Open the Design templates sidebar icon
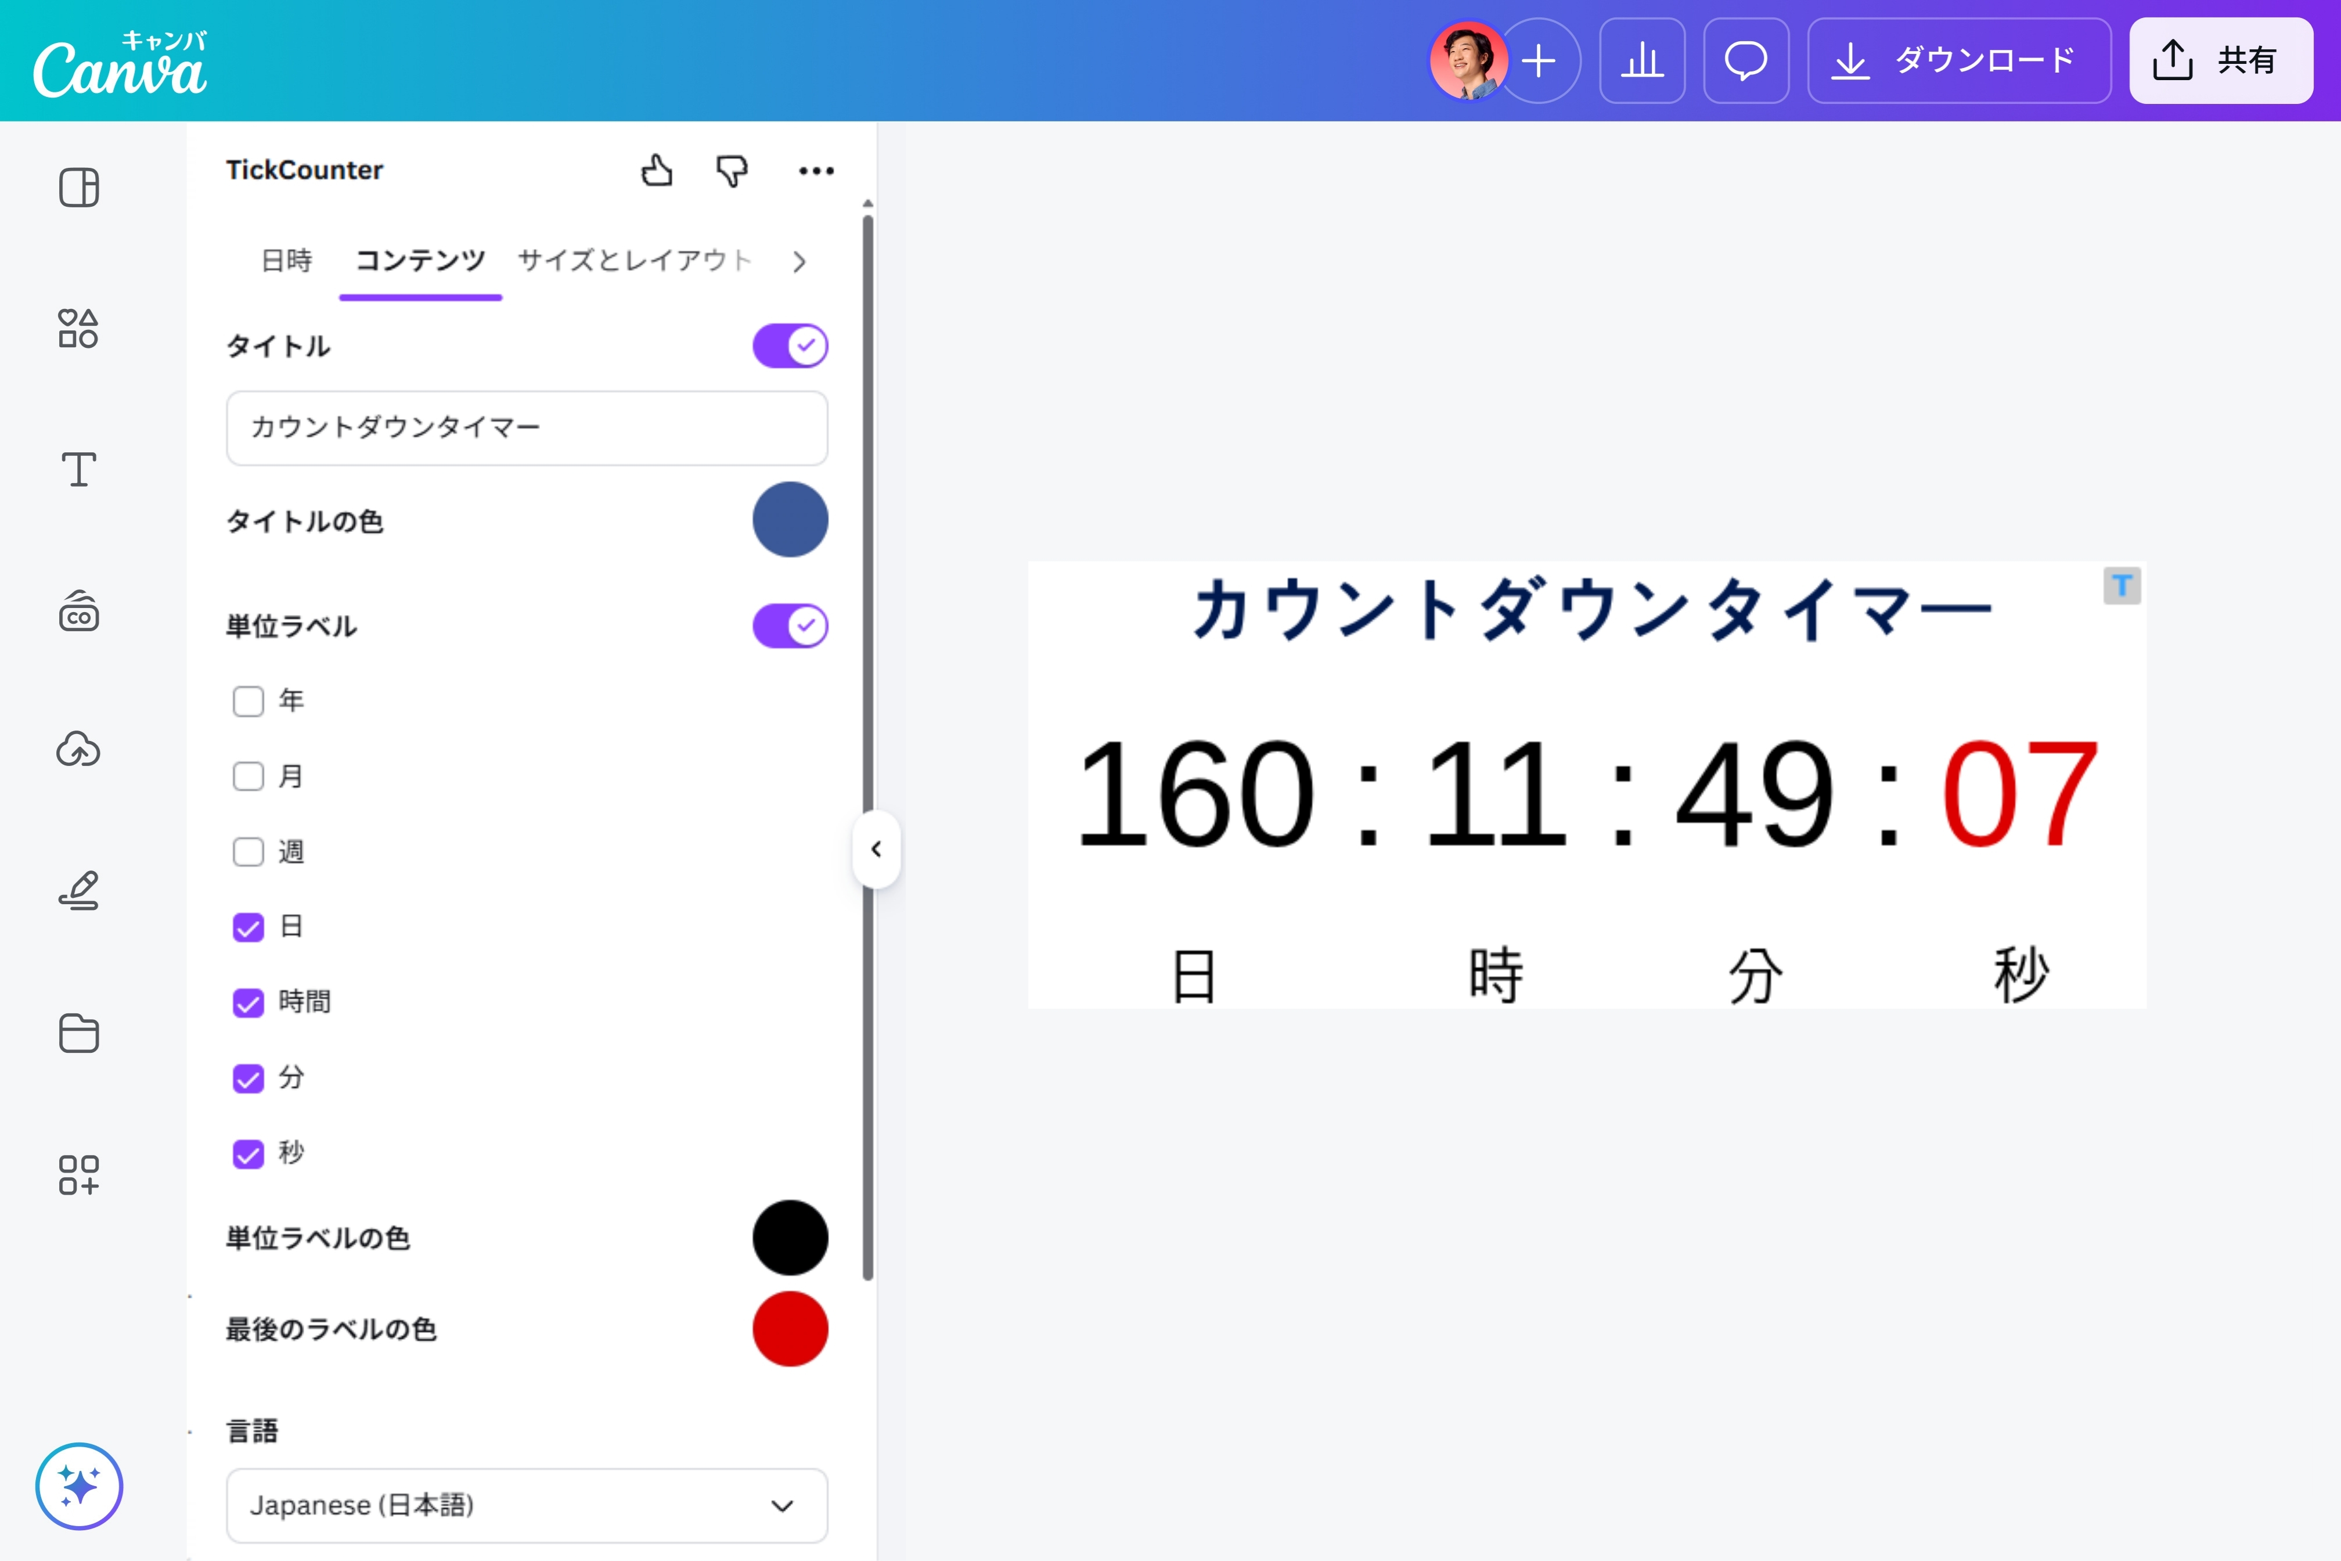Image resolution: width=2341 pixels, height=1561 pixels. 78,187
